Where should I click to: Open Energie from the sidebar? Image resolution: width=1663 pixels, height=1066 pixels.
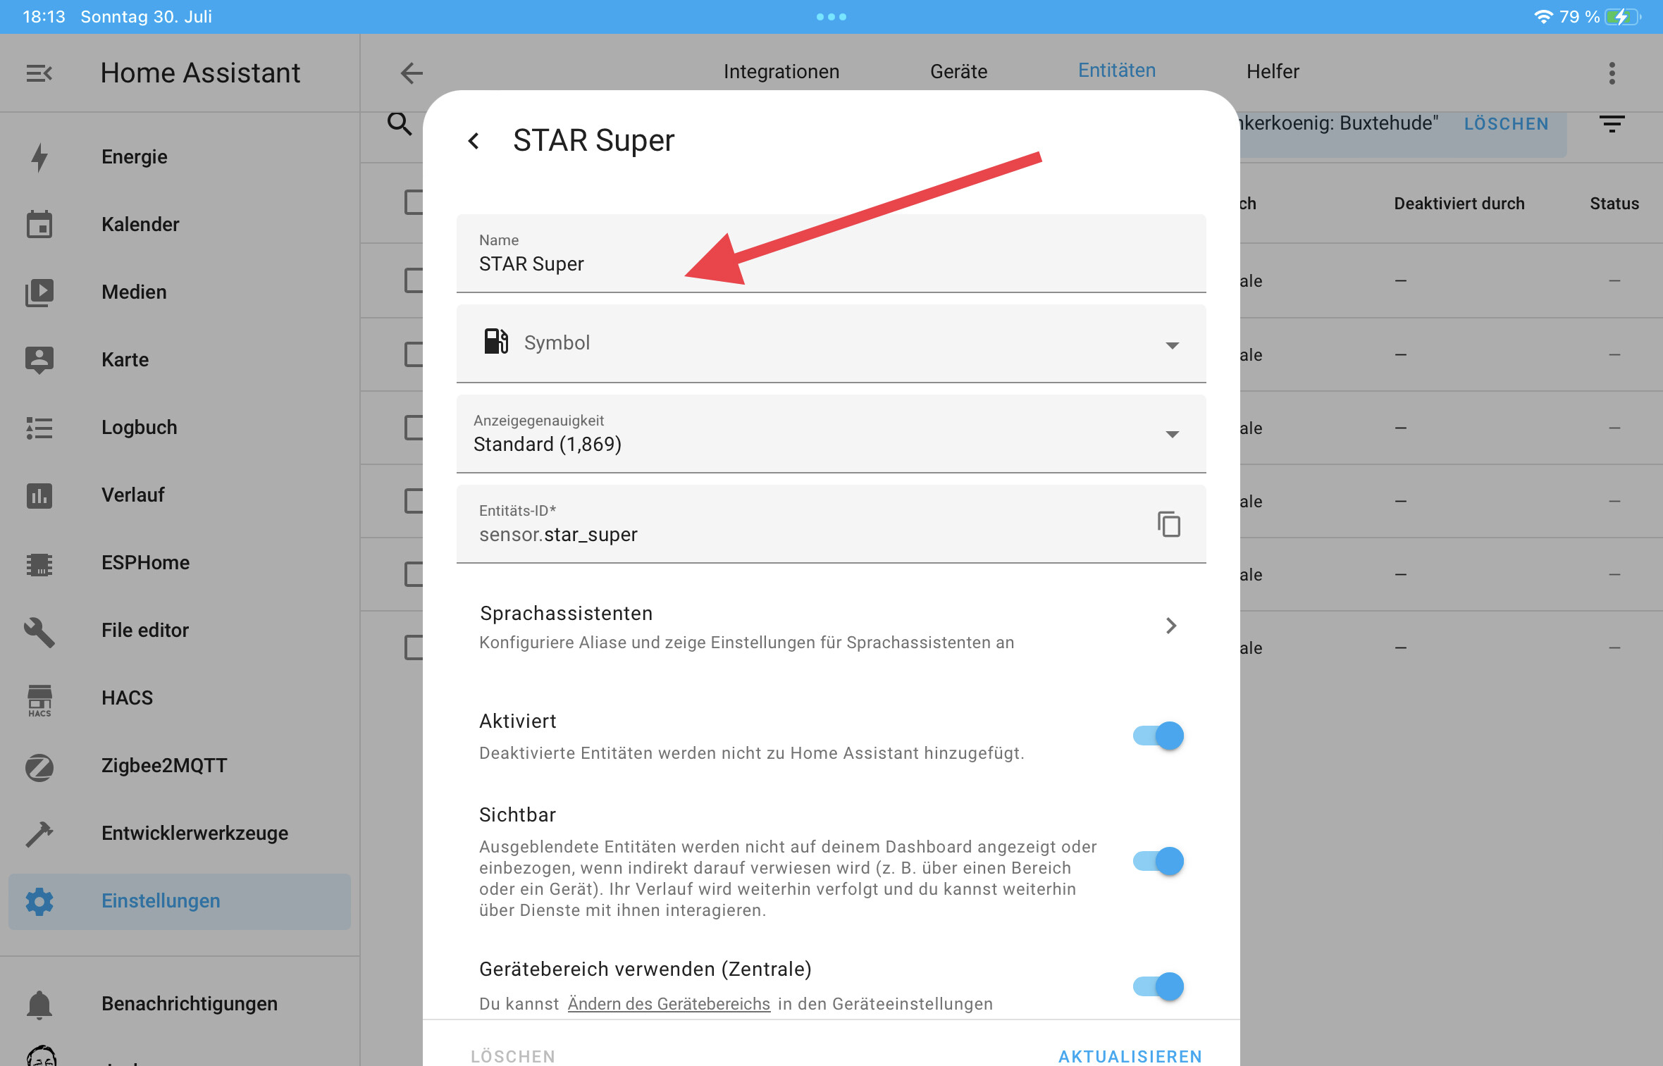click(x=180, y=156)
